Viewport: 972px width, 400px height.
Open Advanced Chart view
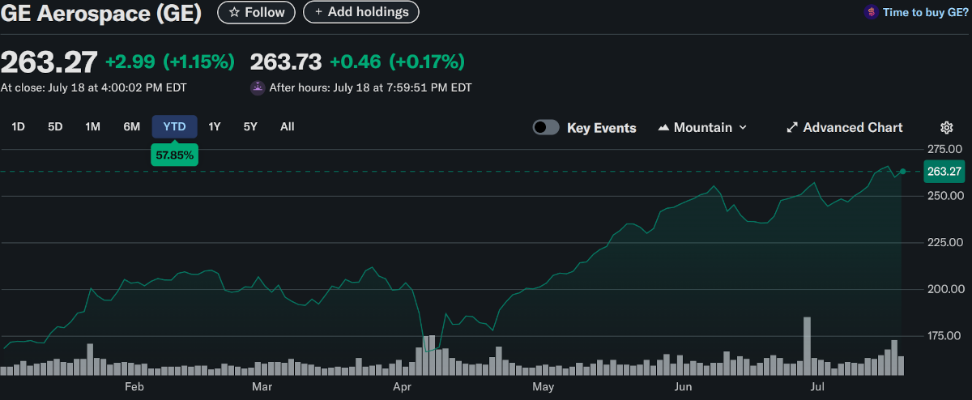pyautogui.click(x=845, y=127)
